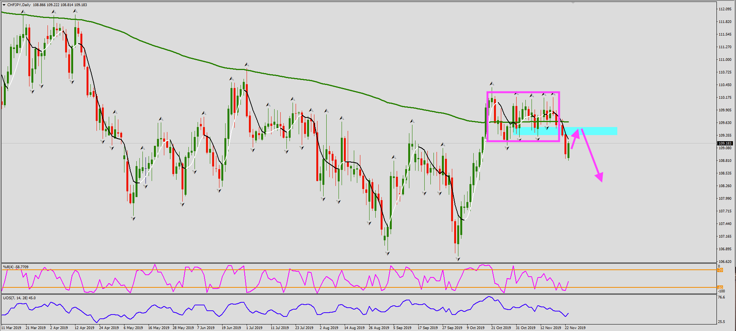The height and width of the screenshot is (331, 736).
Task: Click price scale value 107.440
Action: (725, 224)
